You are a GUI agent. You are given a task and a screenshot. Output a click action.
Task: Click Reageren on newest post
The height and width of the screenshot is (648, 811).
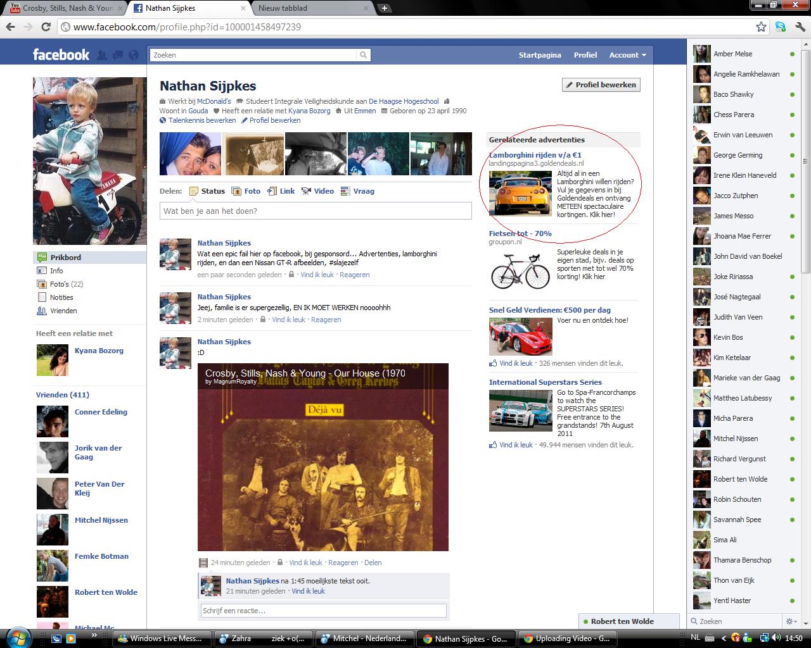pos(354,275)
